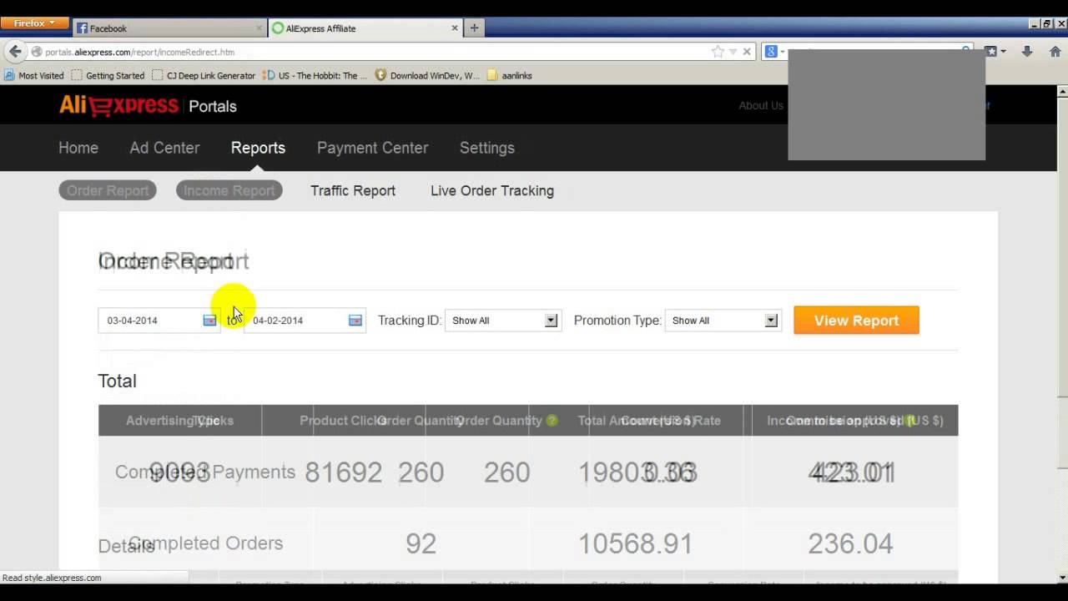Open the Downloads arrow icon
The height and width of the screenshot is (601, 1068).
[x=1027, y=52]
